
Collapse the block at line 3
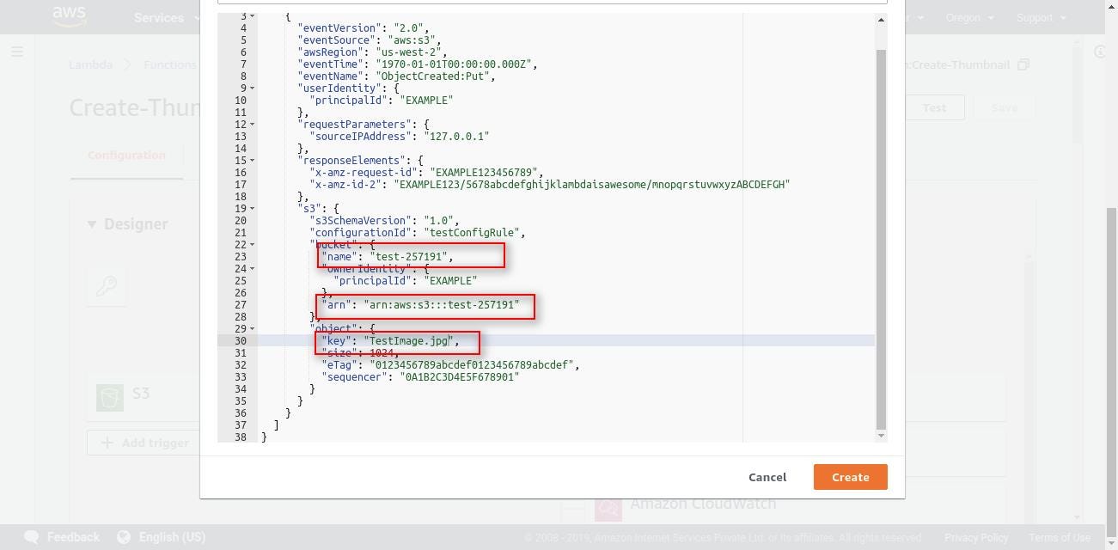coord(252,16)
